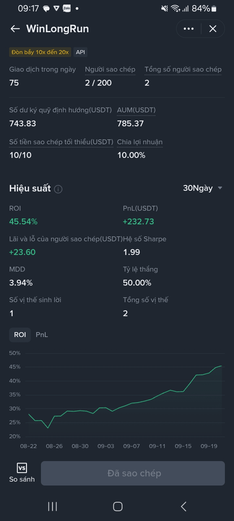Tap the Người sao chép underlined label
This screenshot has height=521, width=234.
click(x=110, y=69)
